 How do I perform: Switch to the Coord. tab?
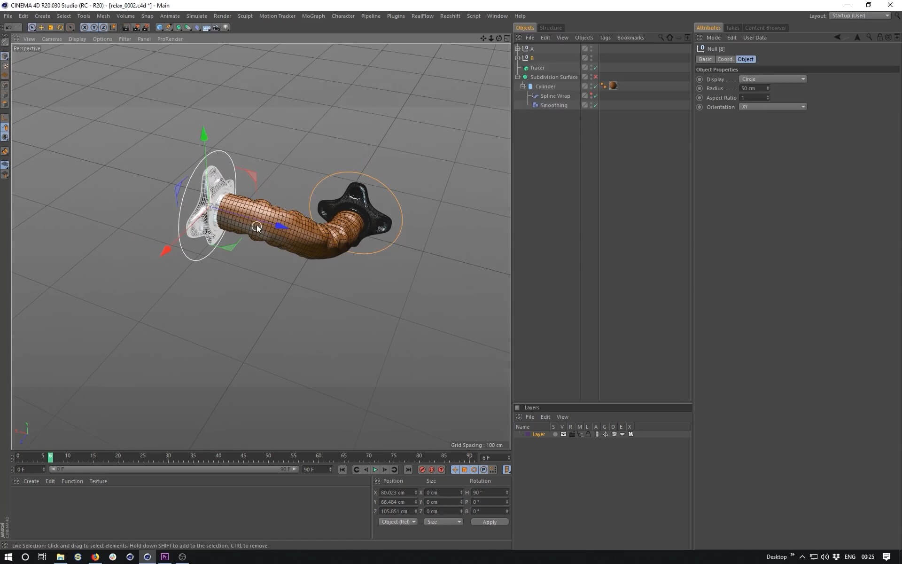[725, 59]
